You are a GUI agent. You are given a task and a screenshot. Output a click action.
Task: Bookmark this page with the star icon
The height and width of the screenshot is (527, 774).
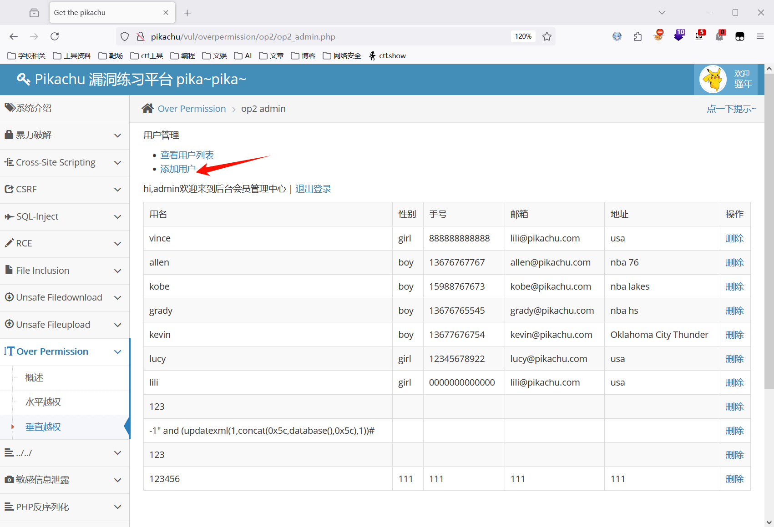tap(547, 36)
